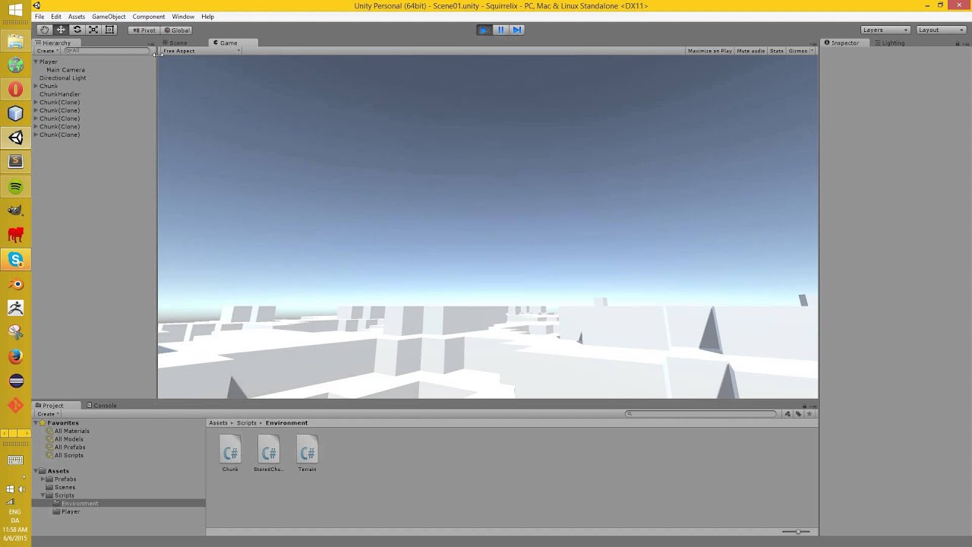Expand the Prefabs folder in Assets
This screenshot has width=972, height=547.
tap(43, 479)
